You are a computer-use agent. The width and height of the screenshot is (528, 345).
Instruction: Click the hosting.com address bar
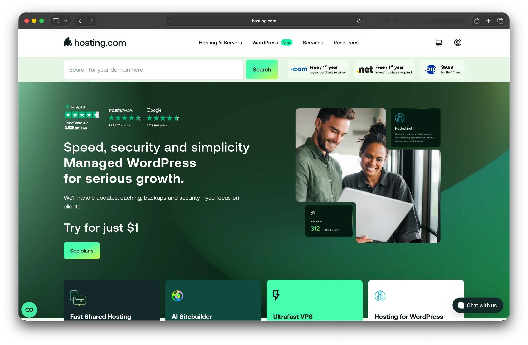(x=264, y=21)
